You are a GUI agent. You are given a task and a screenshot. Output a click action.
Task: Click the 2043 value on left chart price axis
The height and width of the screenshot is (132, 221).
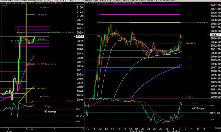coord(80,95)
